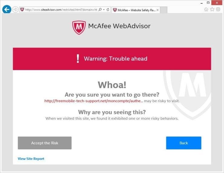Open browser tools gear icon

click(x=218, y=9)
